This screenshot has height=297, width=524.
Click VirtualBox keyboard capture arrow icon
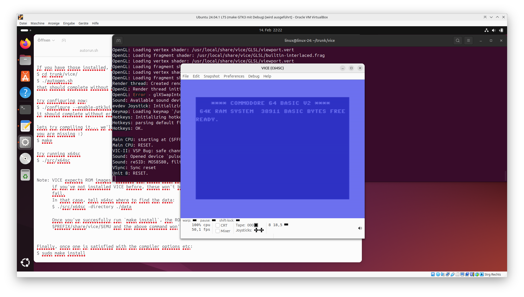tap(482, 274)
